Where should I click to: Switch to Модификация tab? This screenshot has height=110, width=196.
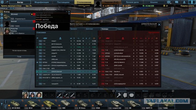[42, 2]
